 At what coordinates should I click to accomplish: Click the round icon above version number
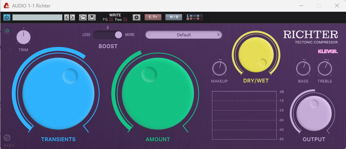click(7, 138)
